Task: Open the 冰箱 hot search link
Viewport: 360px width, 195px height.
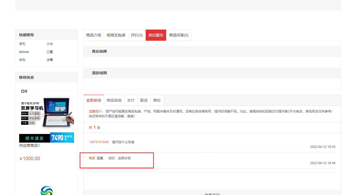Action: click(x=50, y=60)
